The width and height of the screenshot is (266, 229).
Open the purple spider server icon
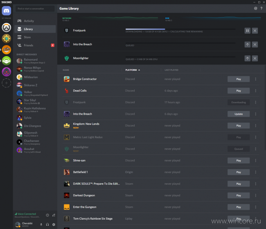7,72
